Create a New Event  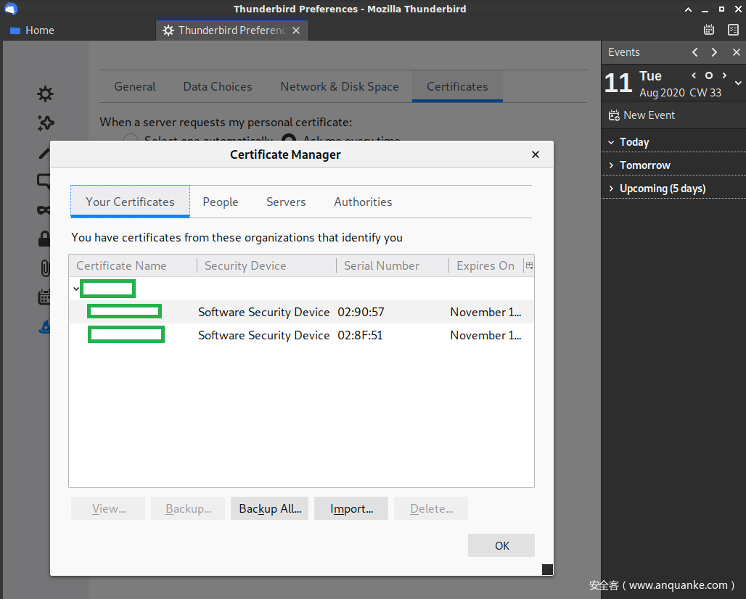(642, 115)
